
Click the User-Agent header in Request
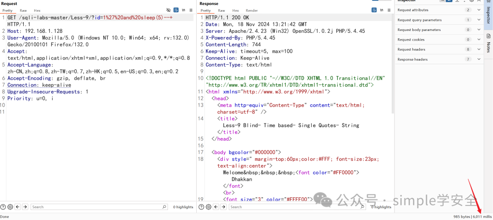(x=98, y=41)
